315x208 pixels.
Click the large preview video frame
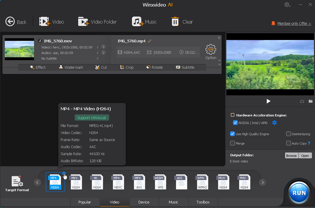point(270,64)
